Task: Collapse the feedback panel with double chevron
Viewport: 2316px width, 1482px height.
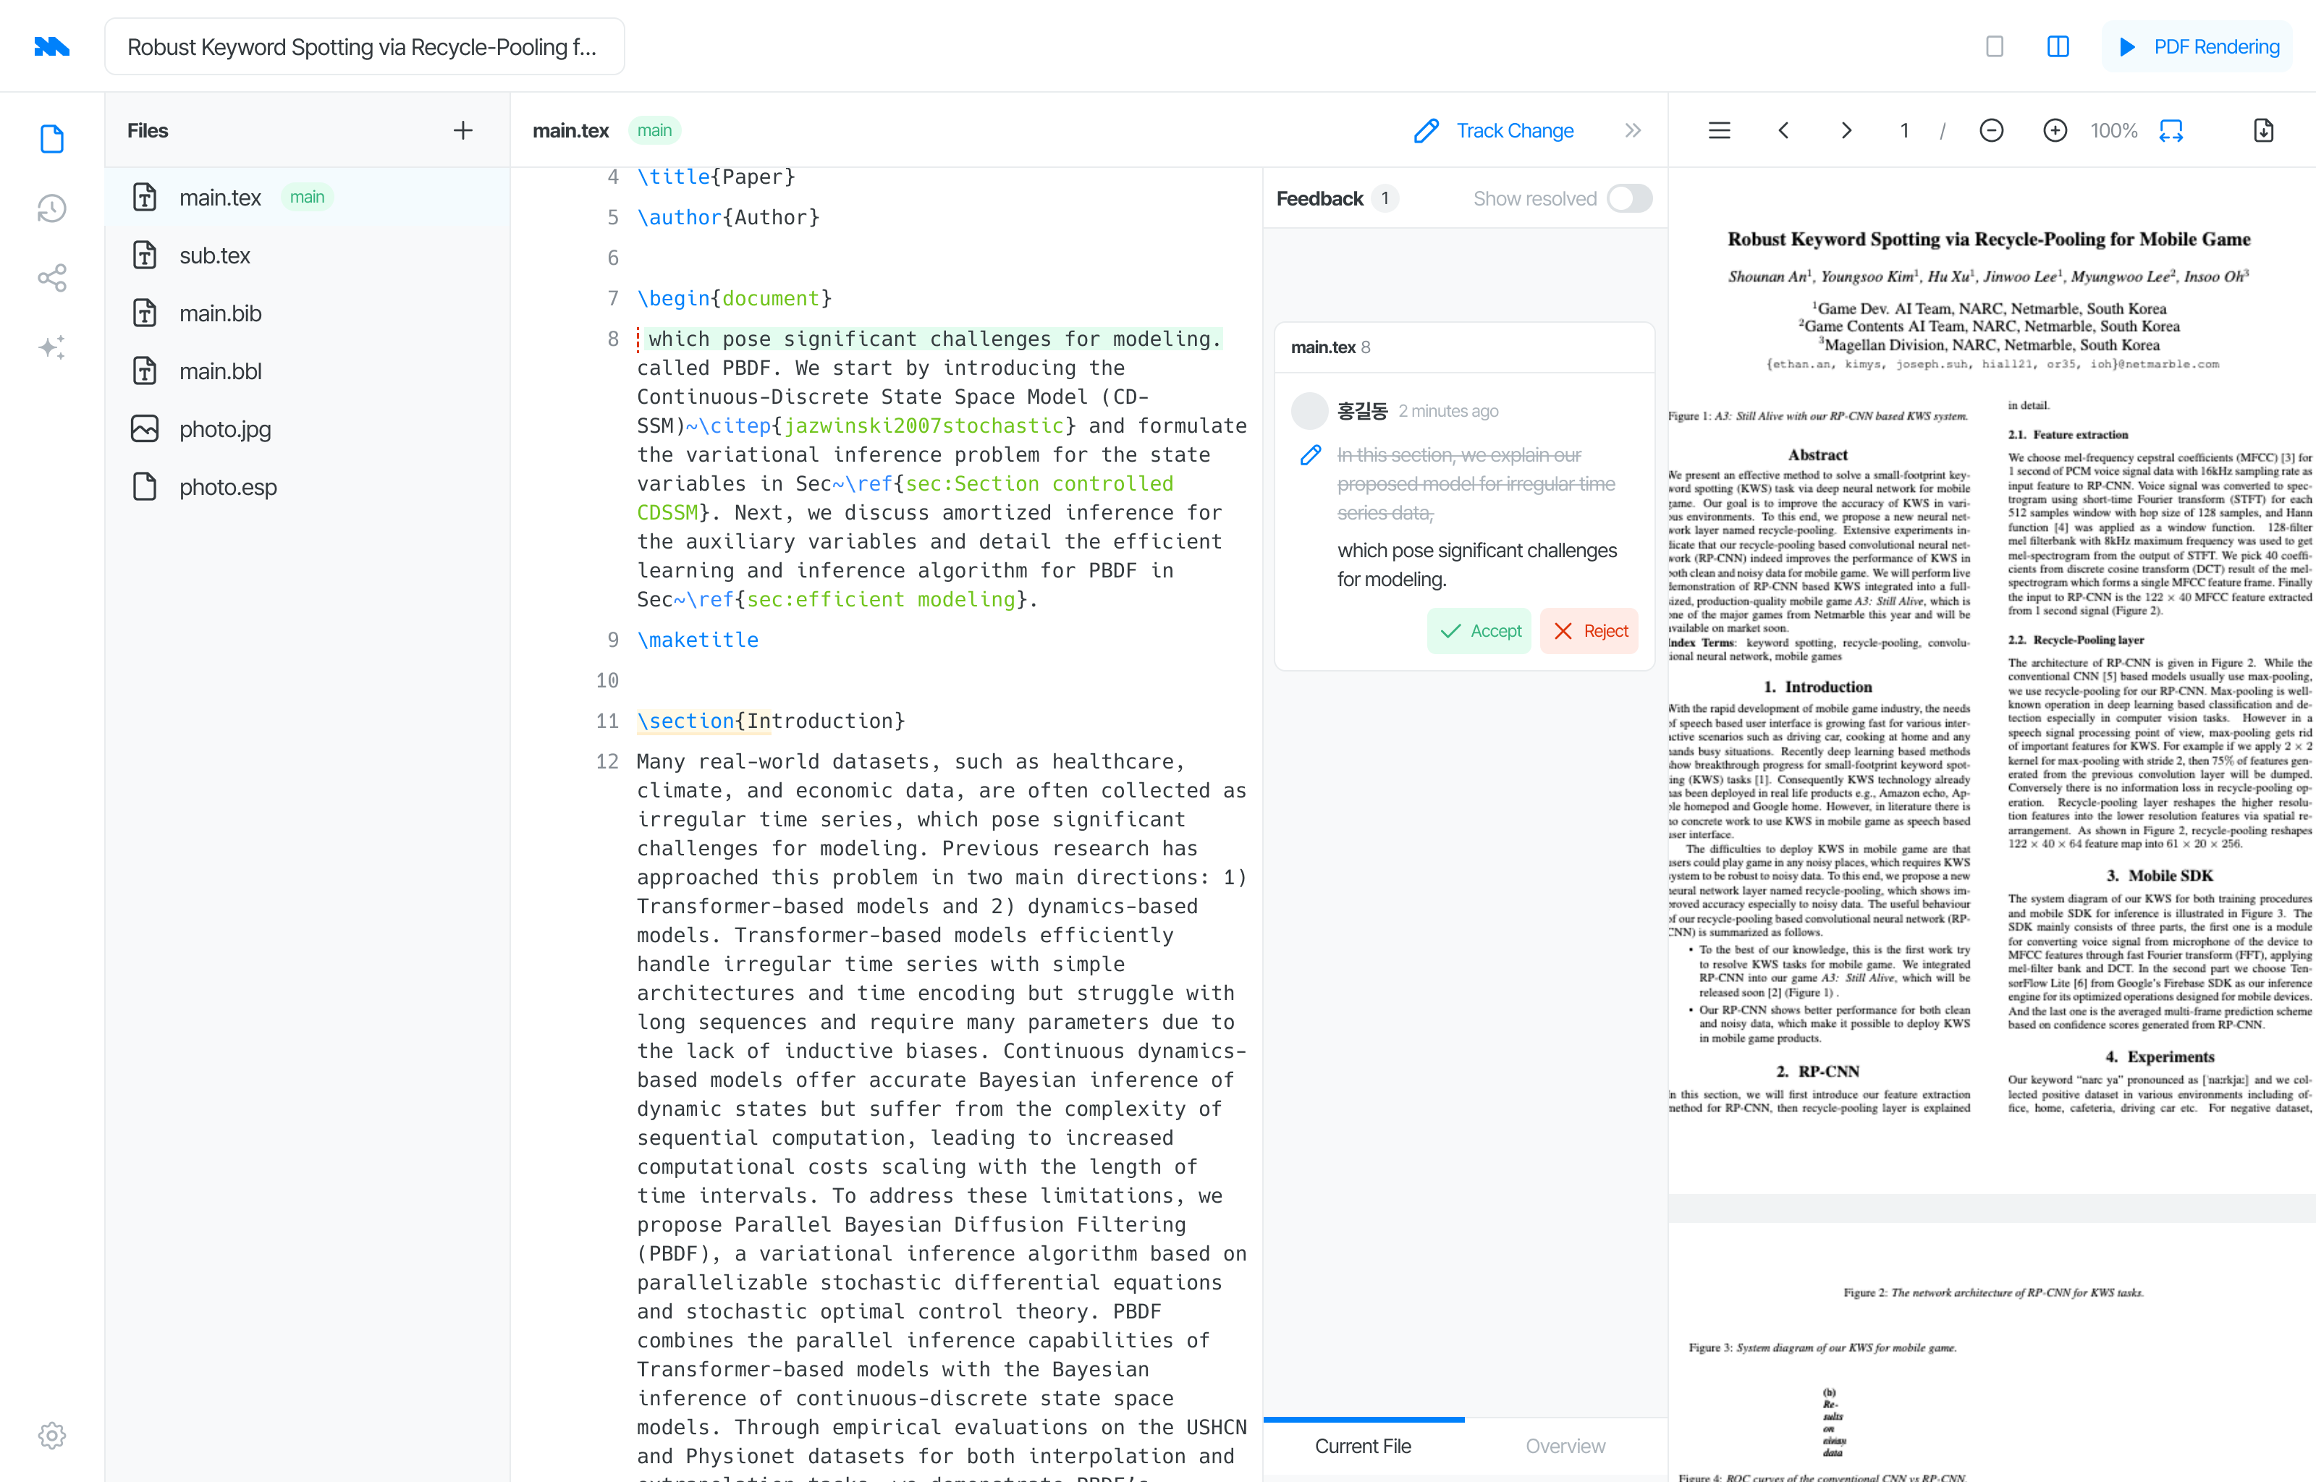Action: 1633,131
